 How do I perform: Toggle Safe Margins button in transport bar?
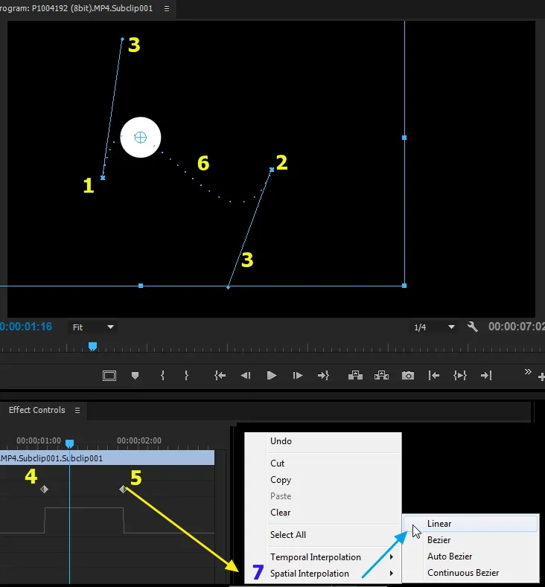click(109, 376)
